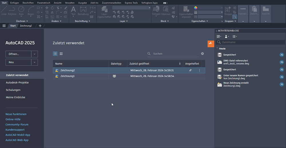This screenshot has height=148, width=286.
Task: Switch to Parametrisch ribbon tab
Action: click(43, 3)
